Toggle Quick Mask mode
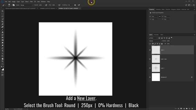 click(2, 72)
